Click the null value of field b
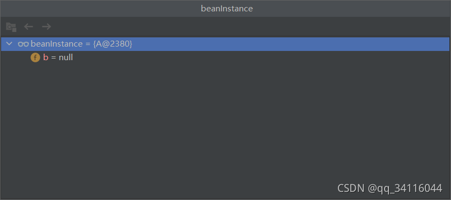Image resolution: width=451 pixels, height=200 pixels. 66,57
